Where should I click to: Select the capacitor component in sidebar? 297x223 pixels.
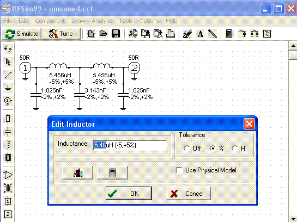click(x=8, y=132)
